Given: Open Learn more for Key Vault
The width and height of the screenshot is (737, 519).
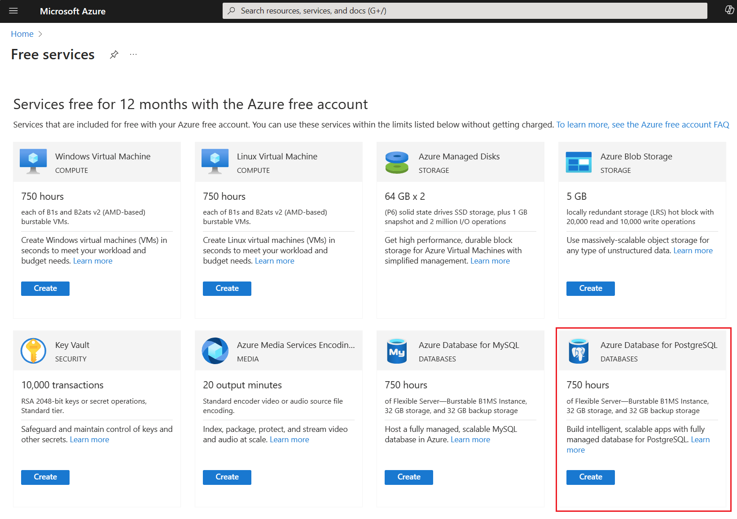Looking at the screenshot, I should [x=89, y=440].
